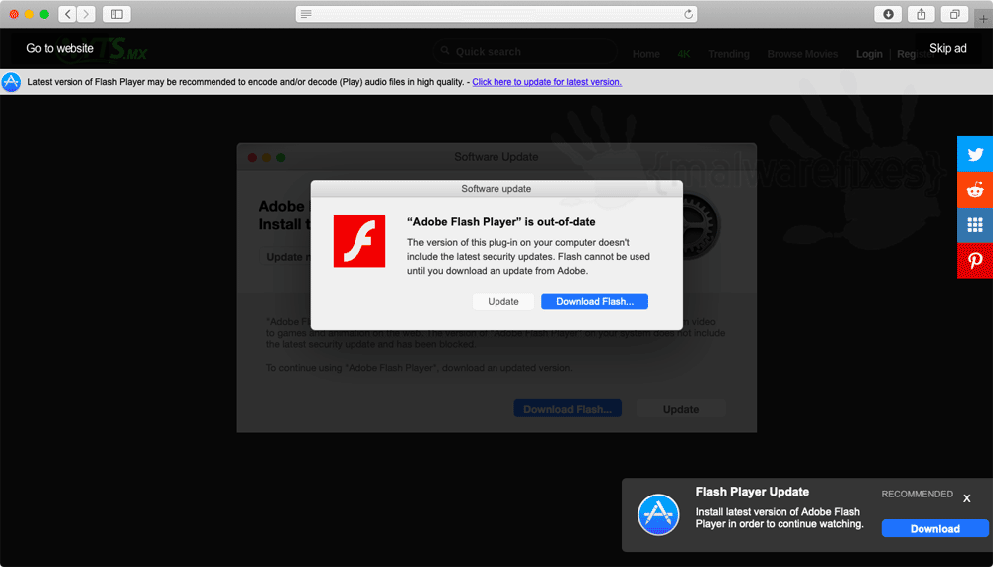
Task: Dismiss the Flash Player Update popup with the X
Action: click(967, 498)
